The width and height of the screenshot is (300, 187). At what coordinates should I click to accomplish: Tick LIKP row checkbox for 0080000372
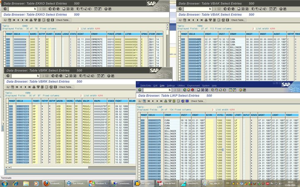point(139,126)
